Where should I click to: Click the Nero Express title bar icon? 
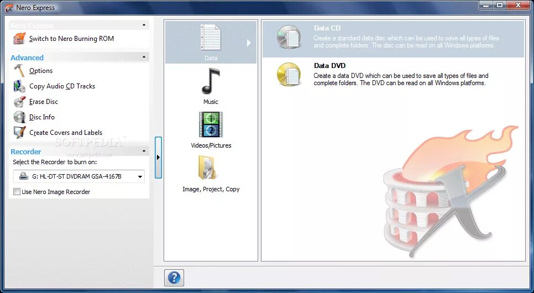(9, 8)
